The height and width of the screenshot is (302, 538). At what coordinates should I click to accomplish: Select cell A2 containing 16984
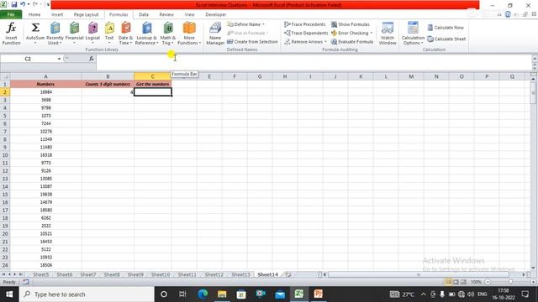45,92
